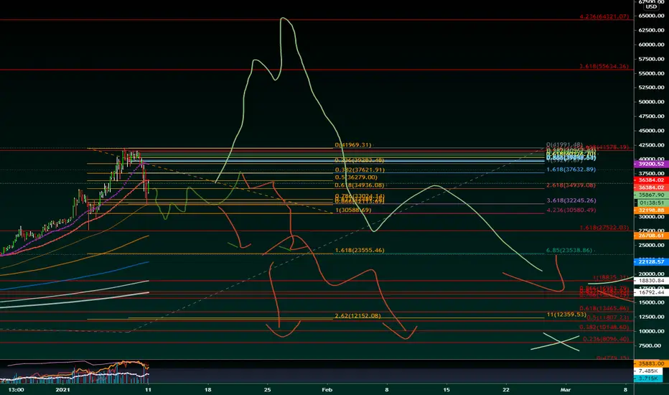Click the red 0.5(11807.23) label

[607, 317]
